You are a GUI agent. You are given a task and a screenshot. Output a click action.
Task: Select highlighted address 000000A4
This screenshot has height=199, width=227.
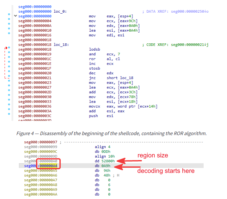click(48, 166)
